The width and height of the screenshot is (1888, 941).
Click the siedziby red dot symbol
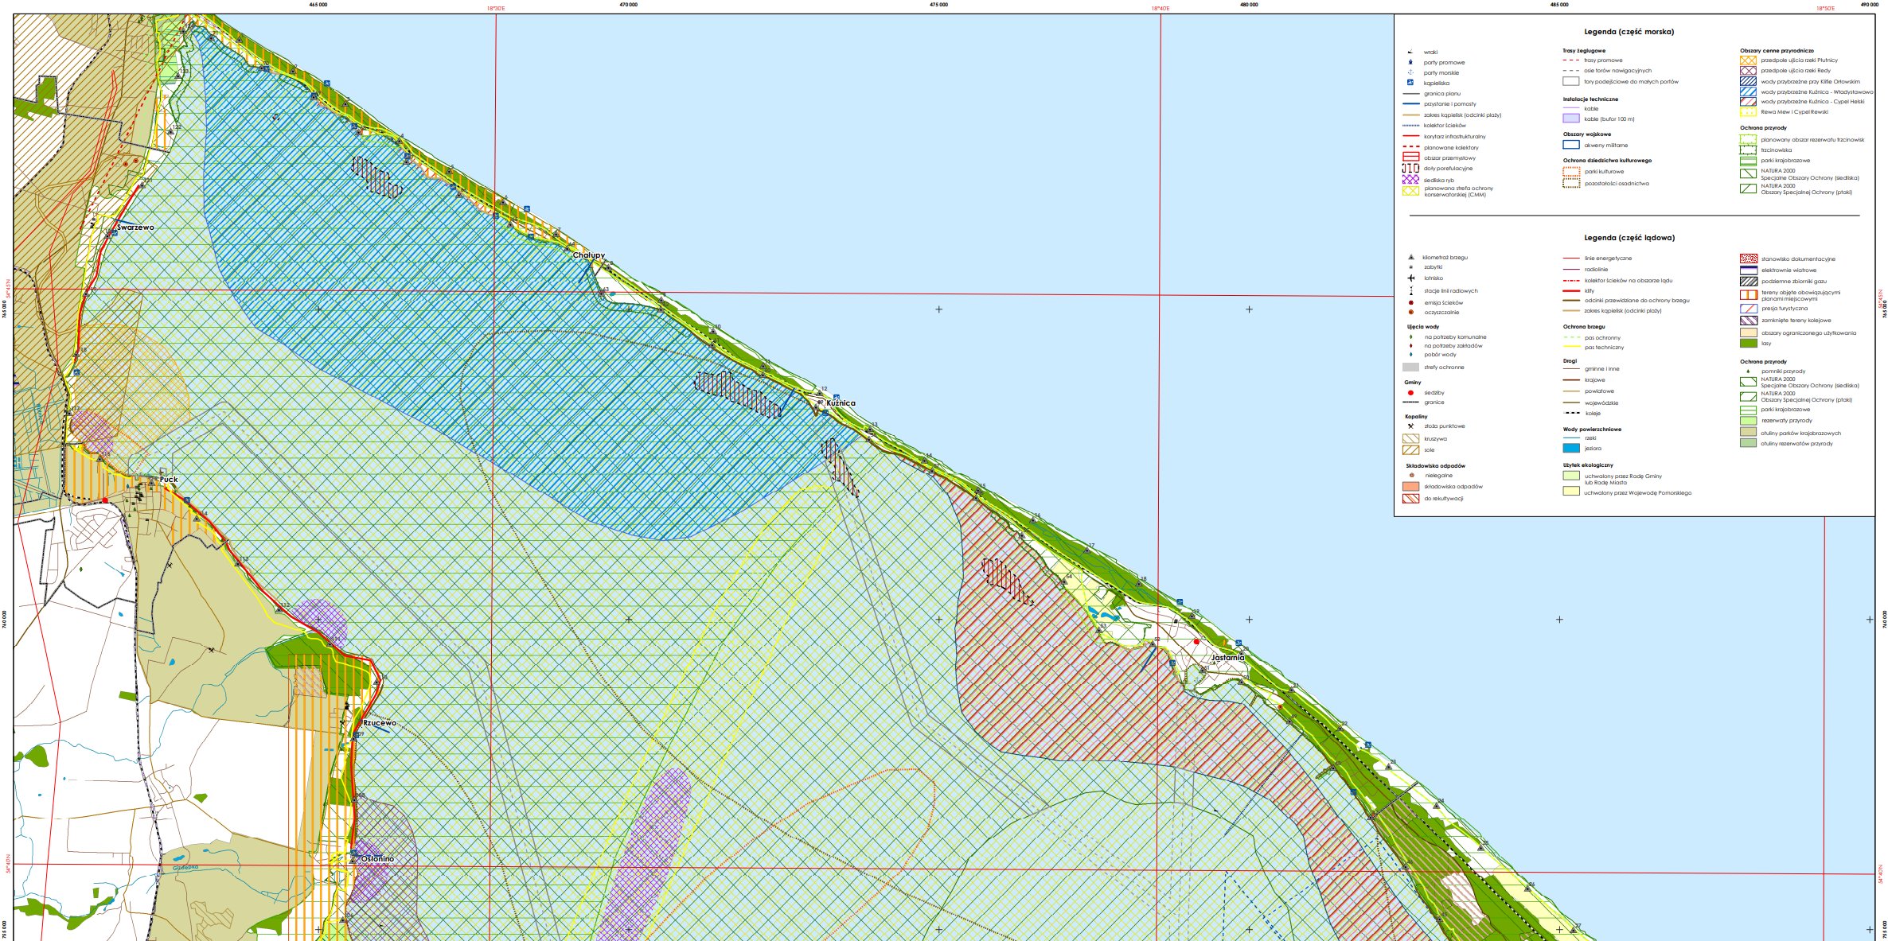click(1410, 393)
